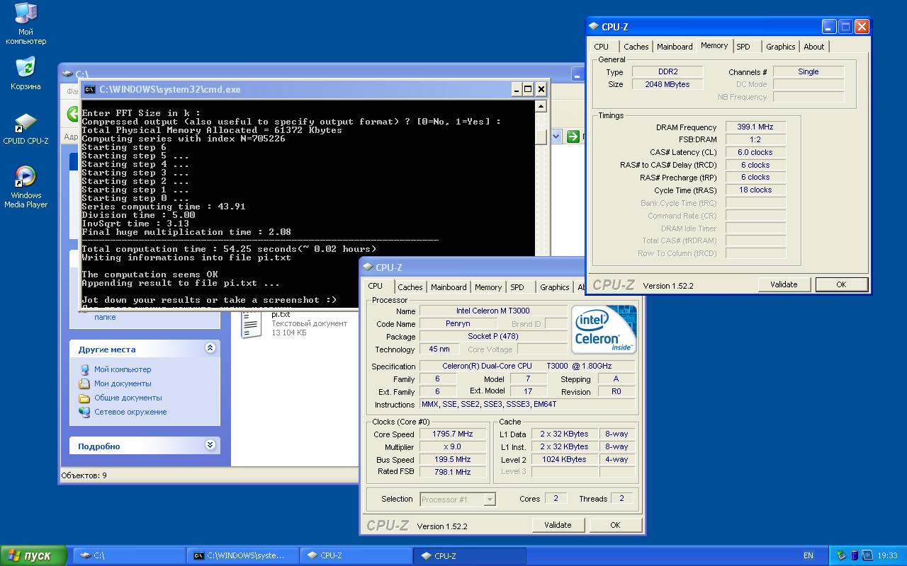Click processor Name field Intel Celeron M T3000
Screen dimensions: 907x566
click(x=493, y=311)
